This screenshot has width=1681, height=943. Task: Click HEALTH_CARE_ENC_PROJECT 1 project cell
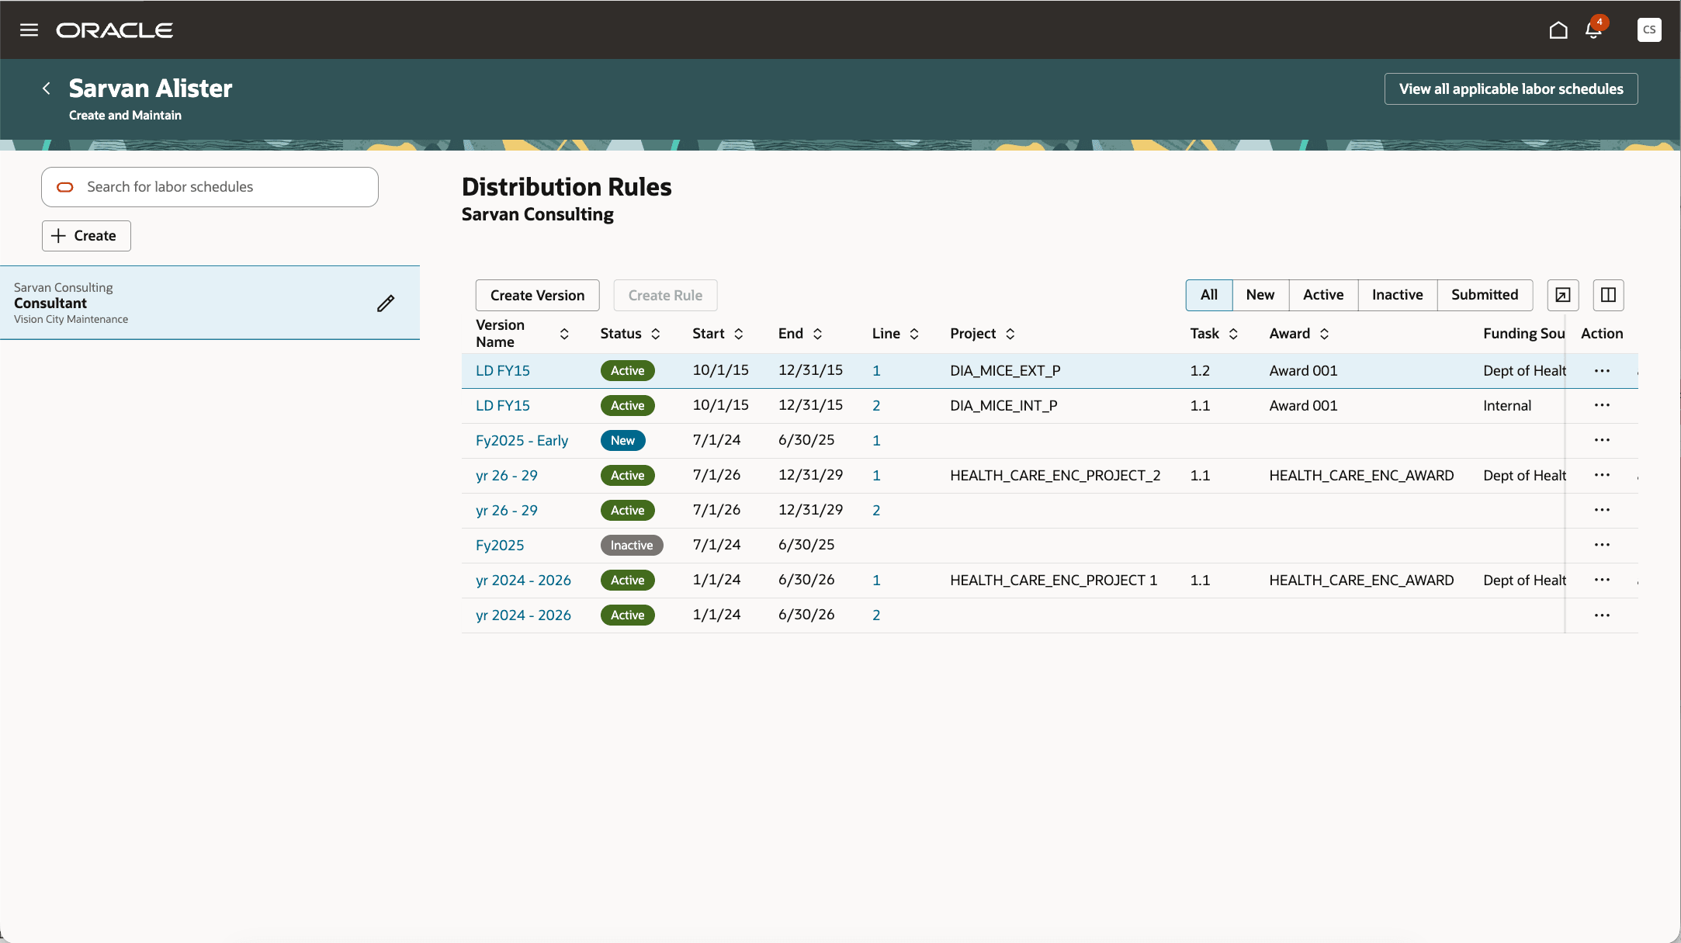[1054, 581]
